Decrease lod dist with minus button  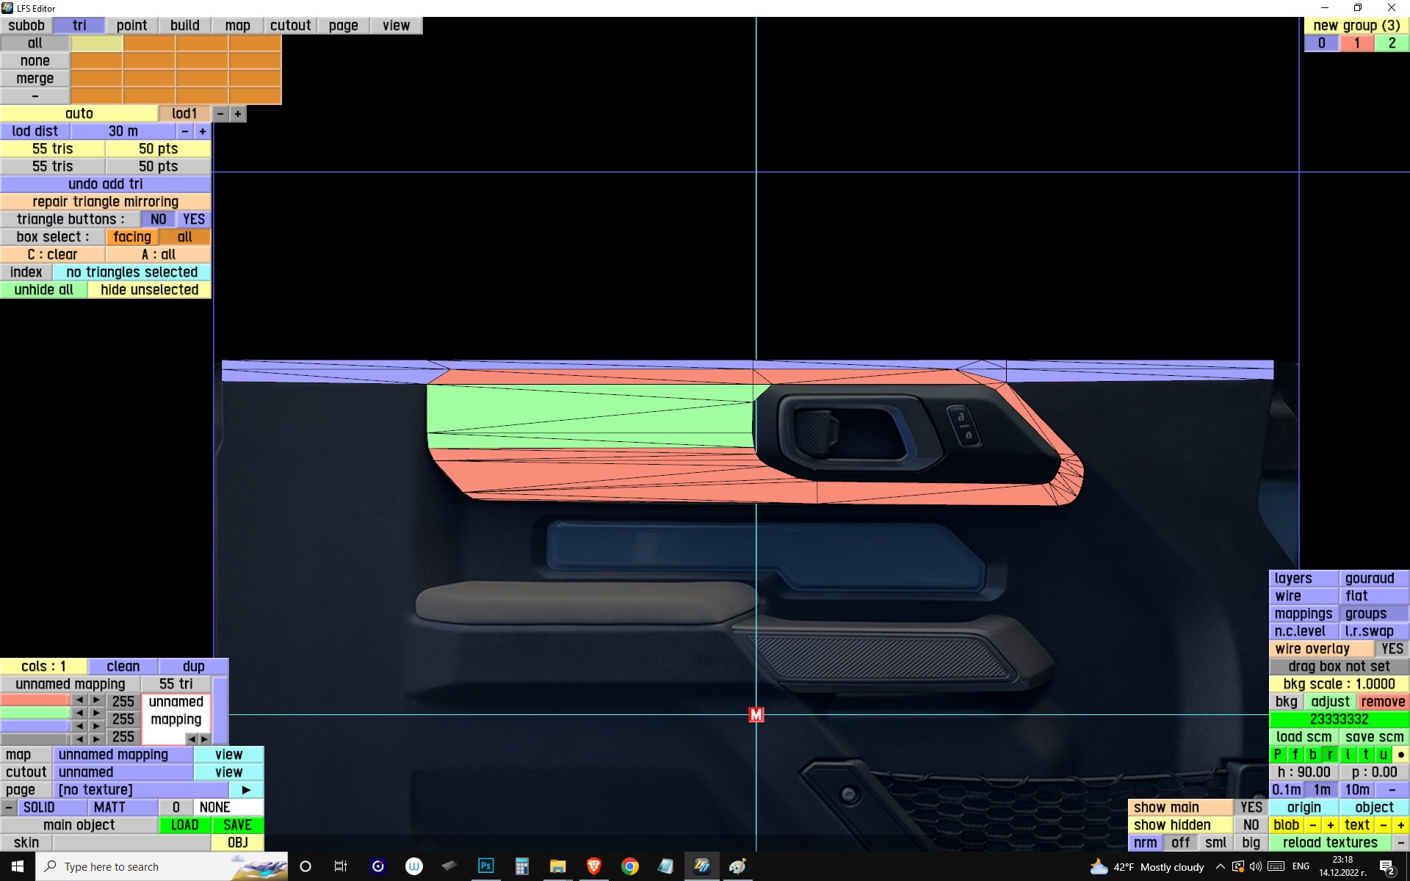coord(185,131)
